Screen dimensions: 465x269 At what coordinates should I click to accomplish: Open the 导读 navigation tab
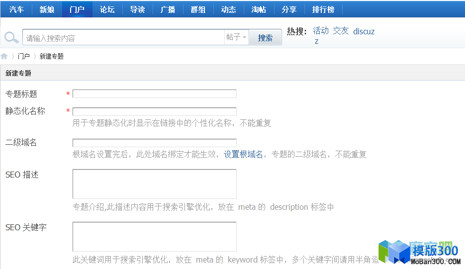tap(138, 9)
